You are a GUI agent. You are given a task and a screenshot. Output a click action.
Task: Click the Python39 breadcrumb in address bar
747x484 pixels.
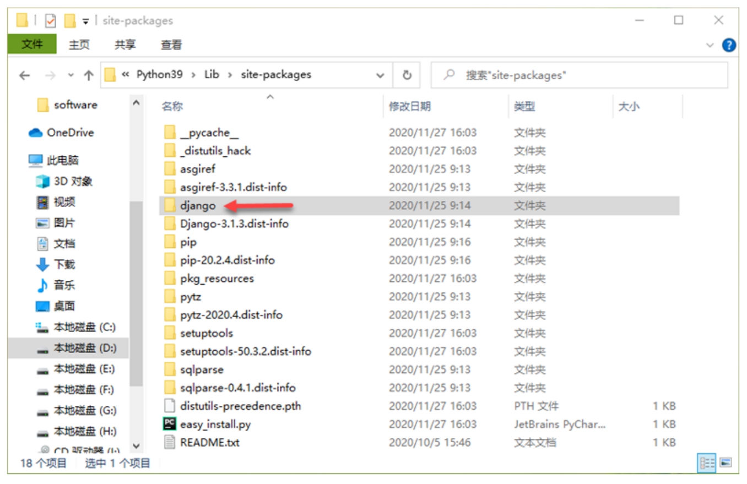[159, 74]
